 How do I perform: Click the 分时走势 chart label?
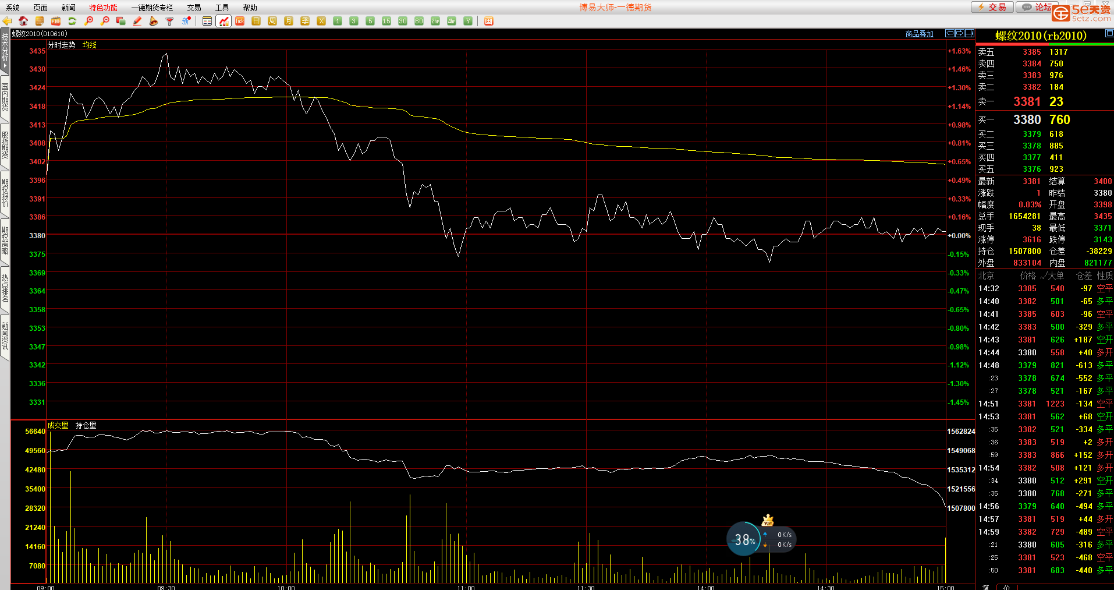62,45
